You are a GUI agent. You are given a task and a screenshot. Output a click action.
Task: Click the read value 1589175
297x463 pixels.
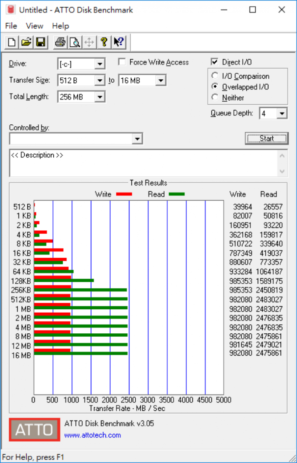(269, 281)
